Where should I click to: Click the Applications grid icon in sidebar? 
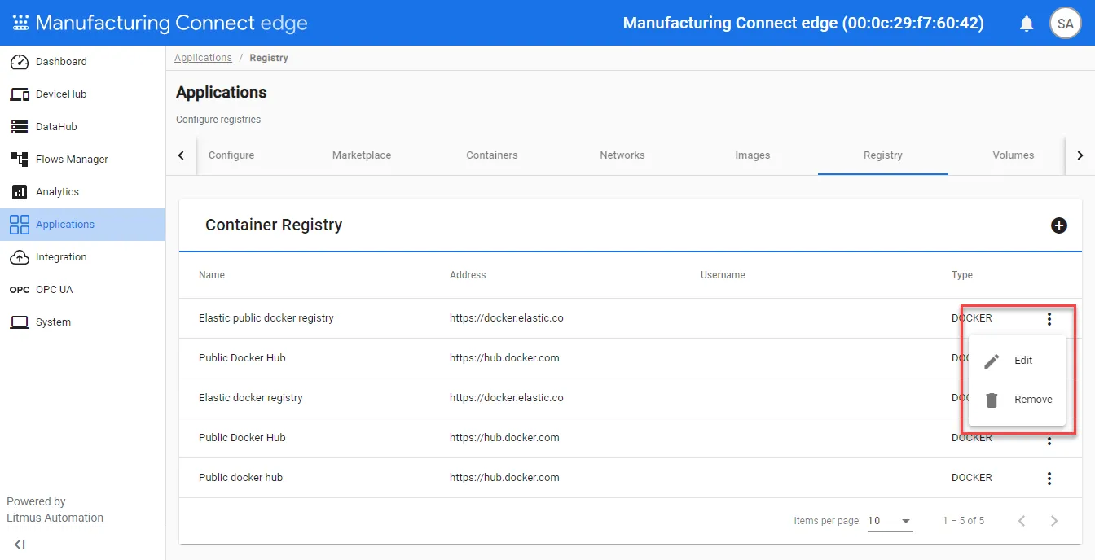coord(20,225)
